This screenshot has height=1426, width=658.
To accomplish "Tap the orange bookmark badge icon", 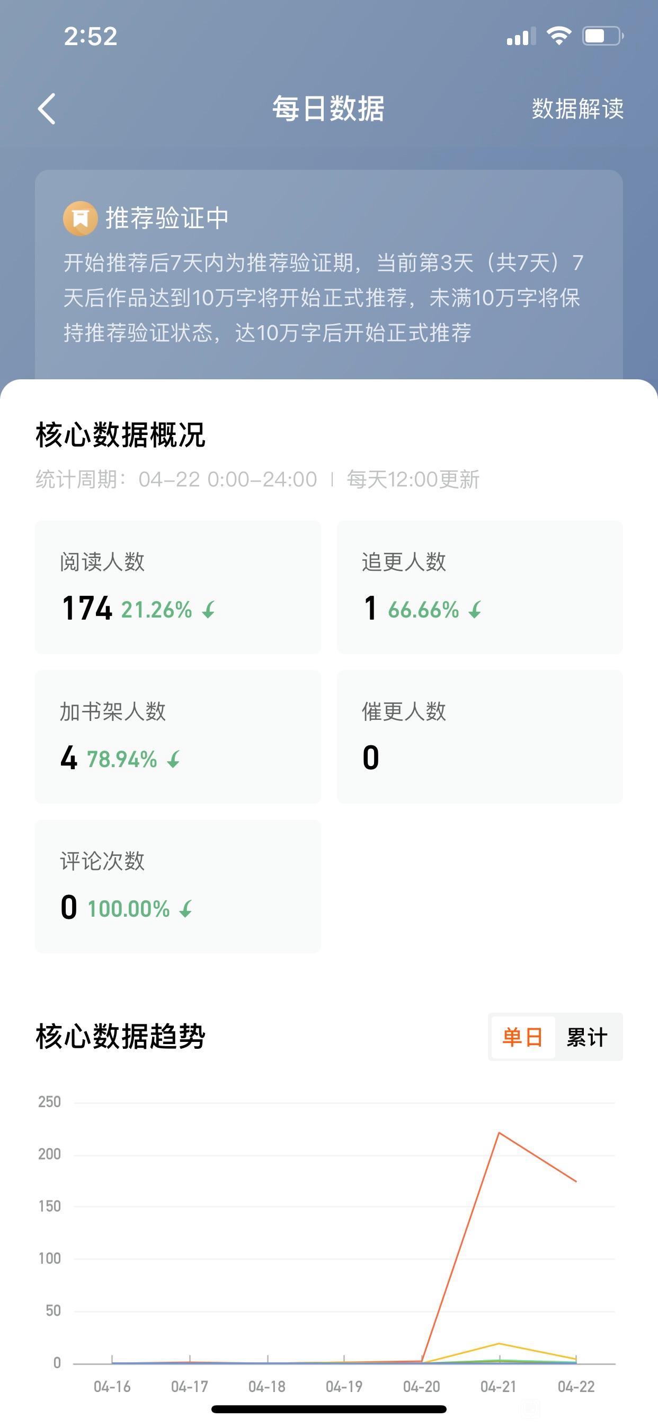I will point(80,218).
